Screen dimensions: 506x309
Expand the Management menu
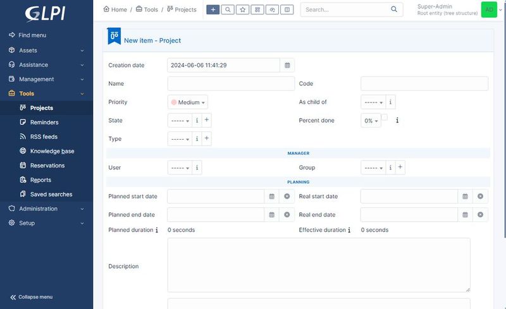46,79
